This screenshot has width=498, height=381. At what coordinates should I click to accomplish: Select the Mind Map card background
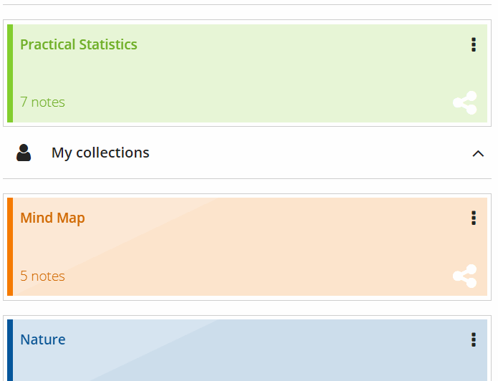click(250, 246)
